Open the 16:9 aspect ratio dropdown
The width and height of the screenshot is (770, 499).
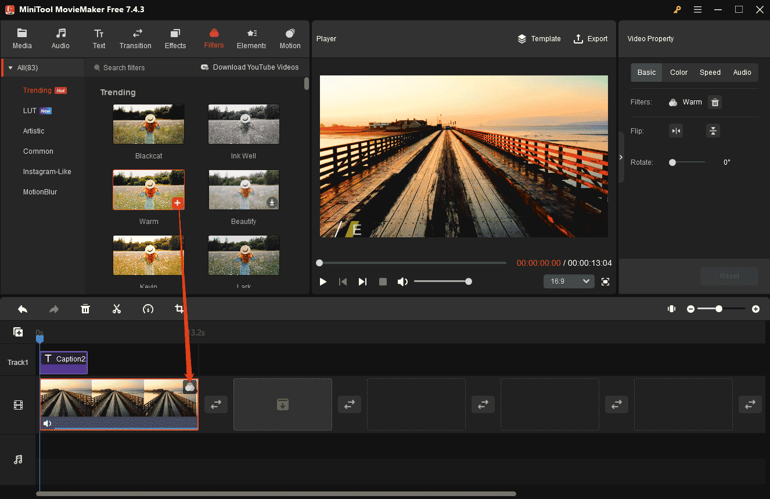[569, 281]
